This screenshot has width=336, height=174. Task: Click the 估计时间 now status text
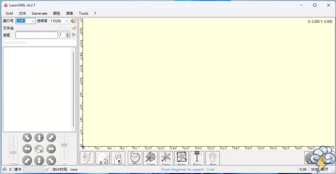(65, 169)
